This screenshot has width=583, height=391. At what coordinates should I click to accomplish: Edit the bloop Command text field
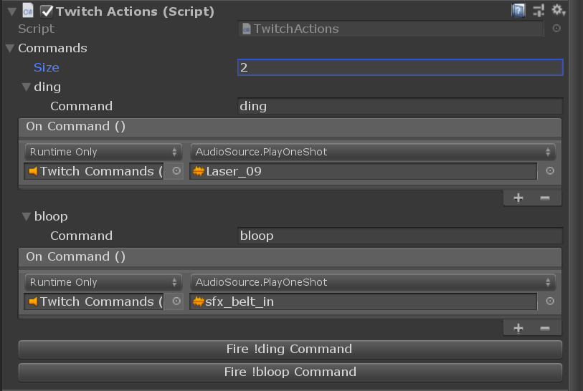coord(400,236)
